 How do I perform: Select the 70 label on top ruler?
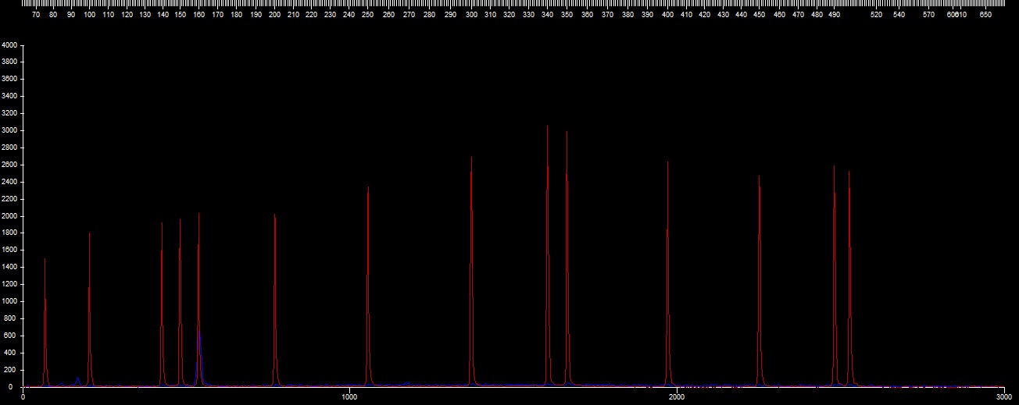(36, 14)
